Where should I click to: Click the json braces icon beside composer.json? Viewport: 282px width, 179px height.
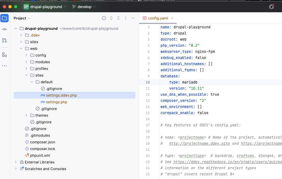[x=27, y=142]
